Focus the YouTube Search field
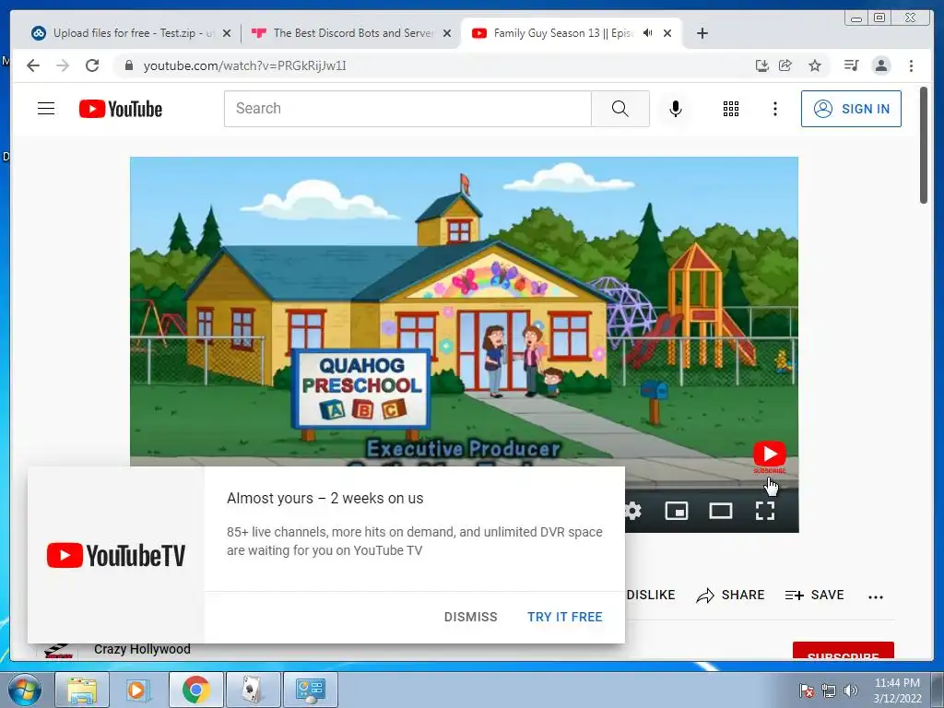The image size is (944, 708). [407, 109]
